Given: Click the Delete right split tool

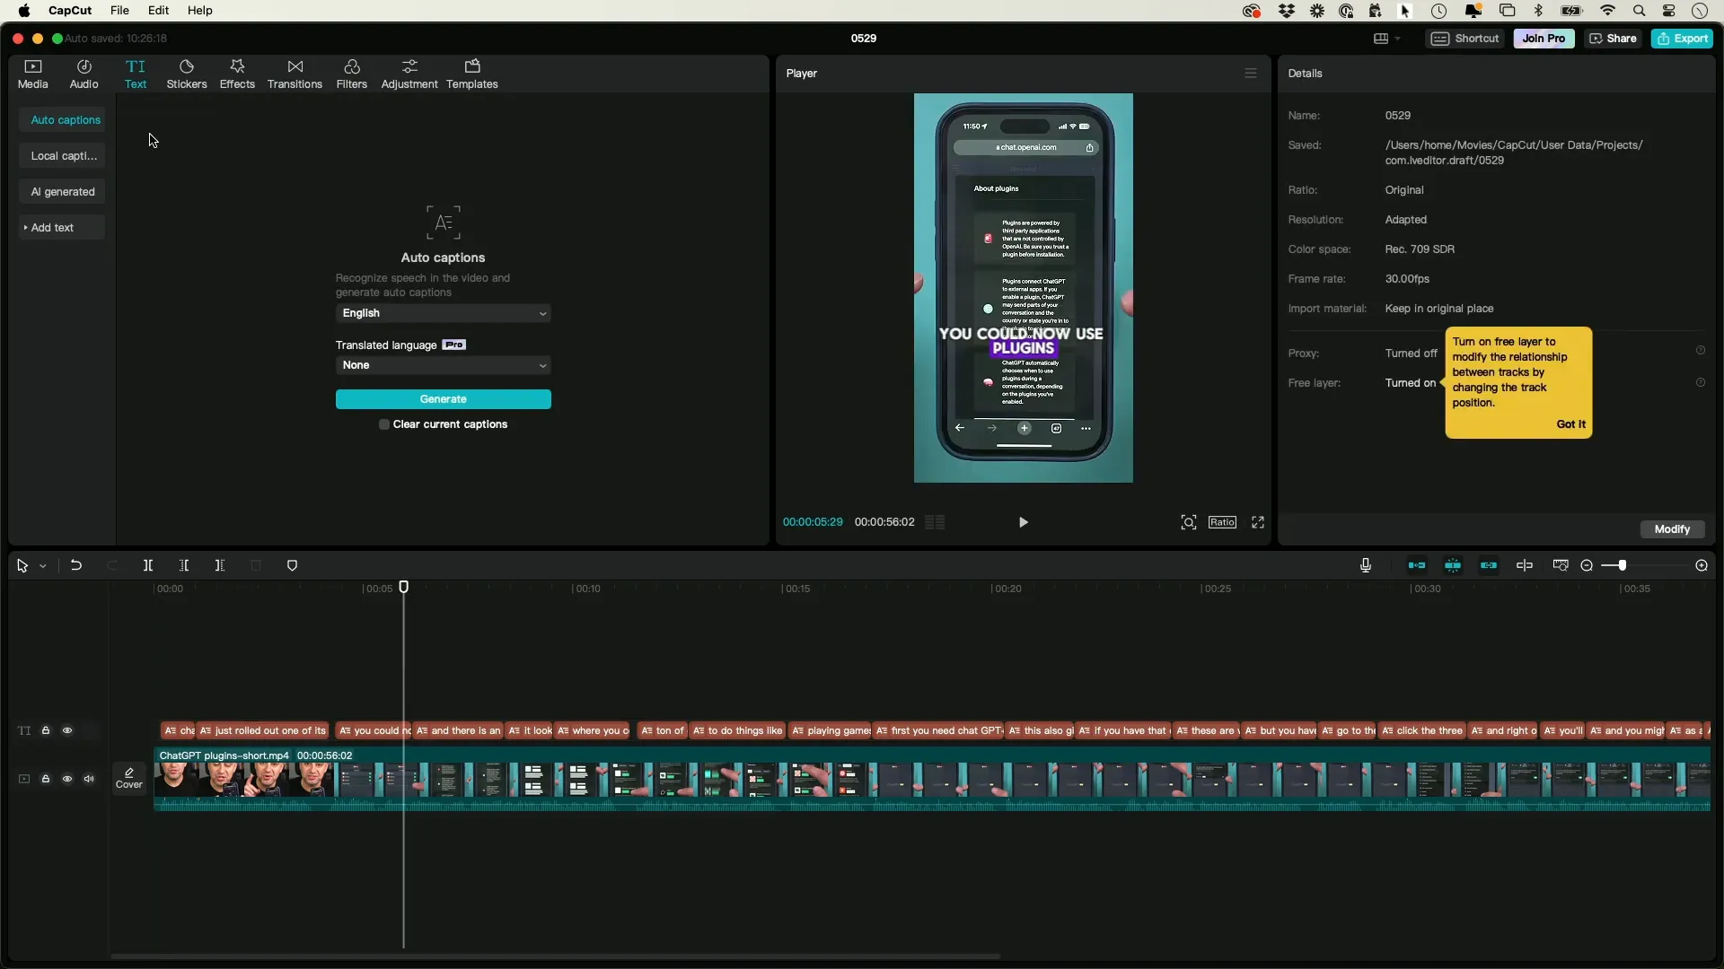Looking at the screenshot, I should [x=220, y=566].
